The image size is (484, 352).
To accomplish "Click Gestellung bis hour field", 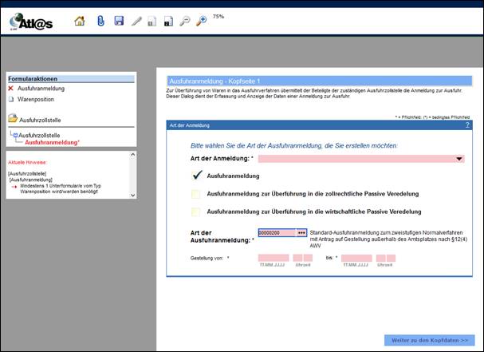I will pos(381,258).
